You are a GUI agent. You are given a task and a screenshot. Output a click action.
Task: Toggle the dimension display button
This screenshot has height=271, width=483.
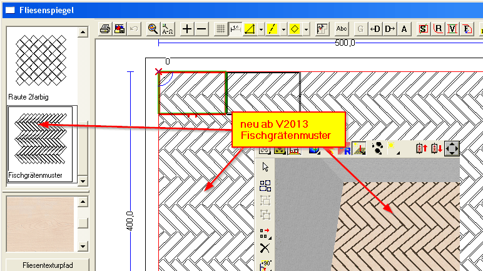click(x=235, y=29)
